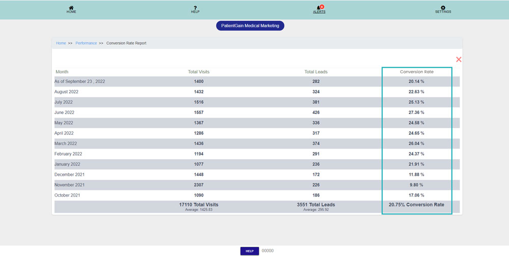The height and width of the screenshot is (256, 509).
Task: Click the 26.04 % conversion rate
Action: coord(416,144)
